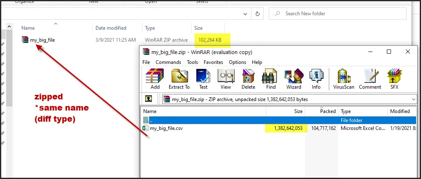The image size is (421, 179).
Task: Start VirusScan on the archive
Action: (344, 79)
